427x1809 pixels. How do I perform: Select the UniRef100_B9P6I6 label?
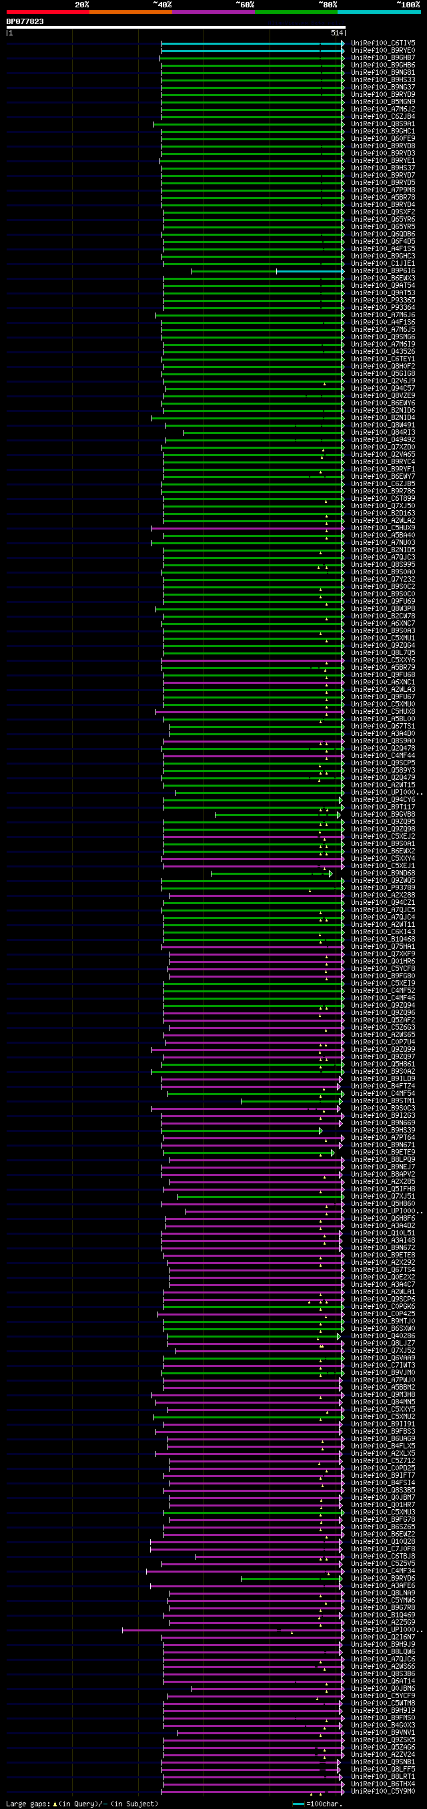point(383,271)
